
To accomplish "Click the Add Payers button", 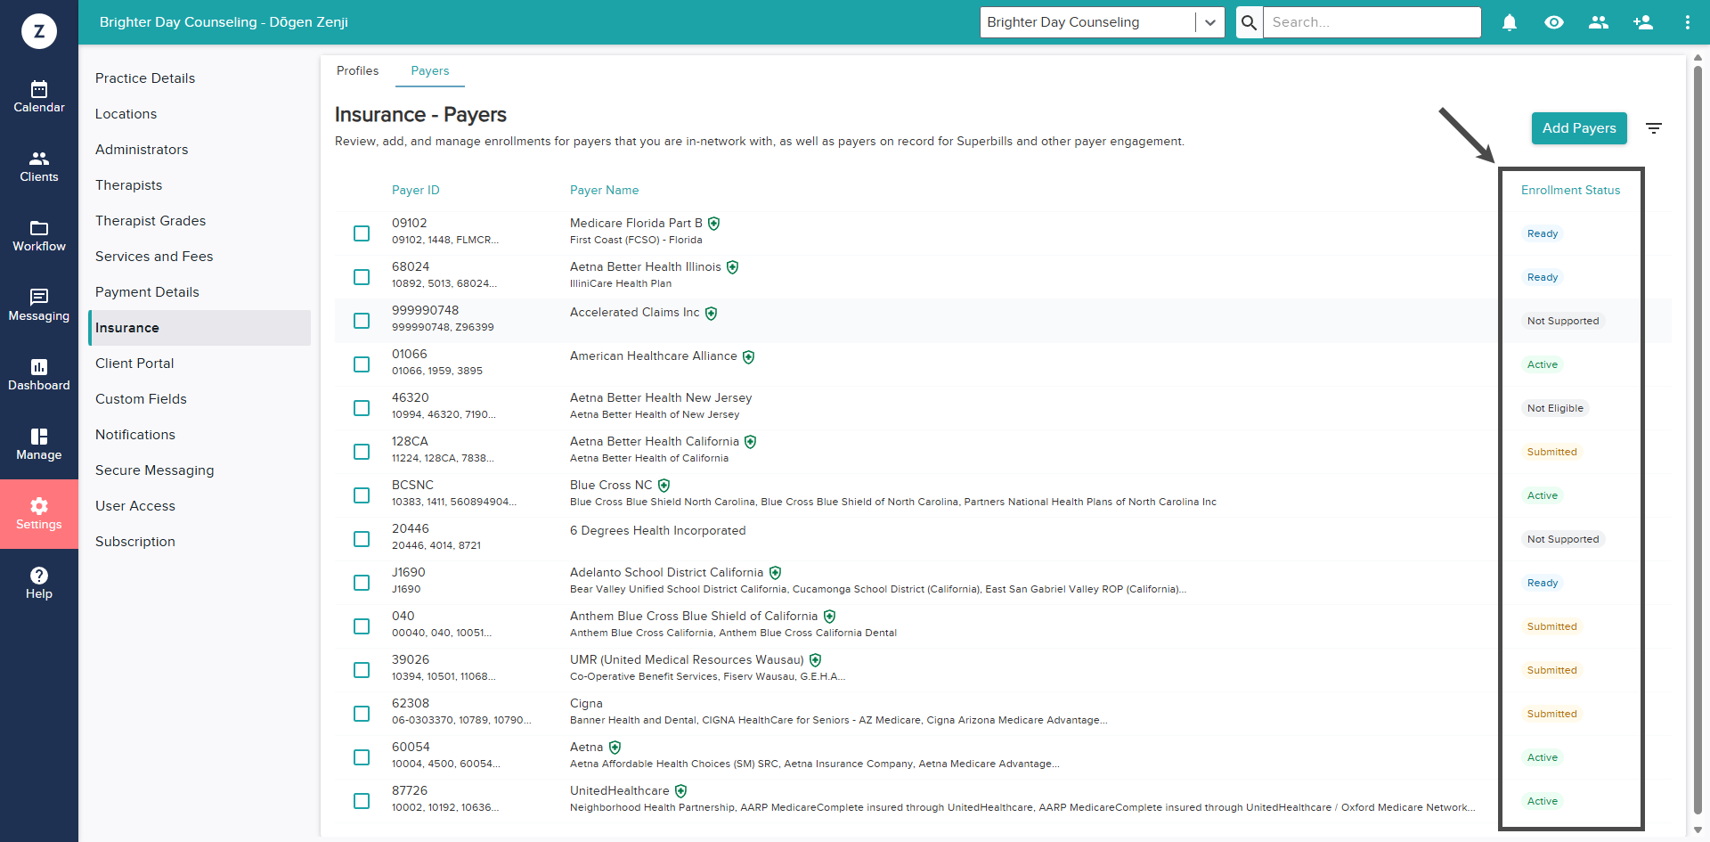I will tap(1579, 128).
